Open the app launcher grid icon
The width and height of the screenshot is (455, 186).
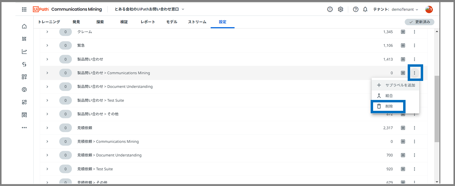(24, 9)
